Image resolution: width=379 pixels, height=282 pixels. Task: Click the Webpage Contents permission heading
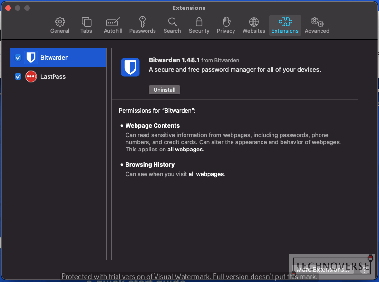point(153,126)
